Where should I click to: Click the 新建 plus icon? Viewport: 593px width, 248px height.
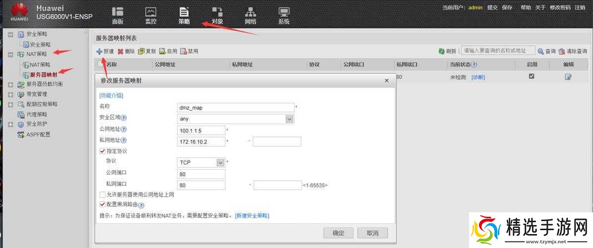coord(99,51)
